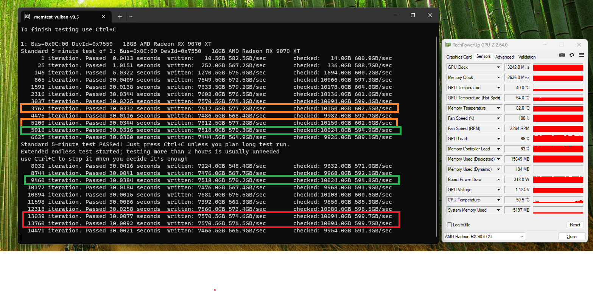Select the Sensors tab
The image size is (593, 291).
(483, 56)
